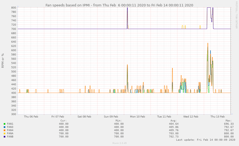
Task: Click the RPM or % axis label
Action: pyautogui.click(x=3, y=61)
